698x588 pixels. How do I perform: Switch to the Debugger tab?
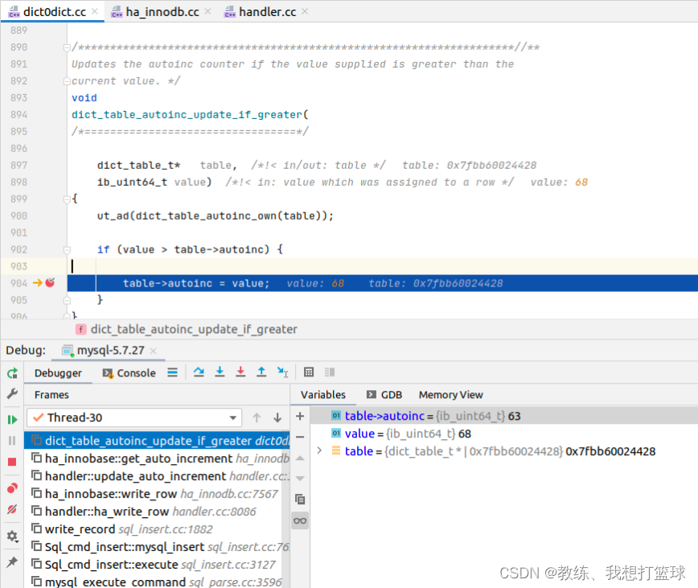pos(58,373)
